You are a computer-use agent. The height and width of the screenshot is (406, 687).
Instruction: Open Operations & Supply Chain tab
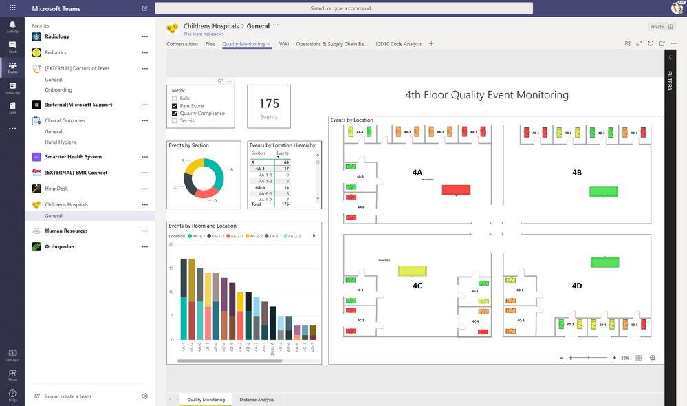click(331, 44)
